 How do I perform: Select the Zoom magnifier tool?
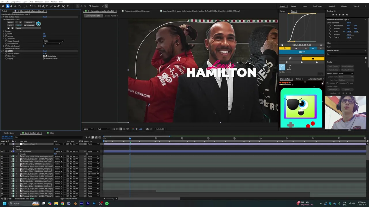tap(15, 6)
